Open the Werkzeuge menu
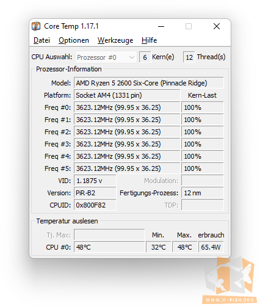 115,40
